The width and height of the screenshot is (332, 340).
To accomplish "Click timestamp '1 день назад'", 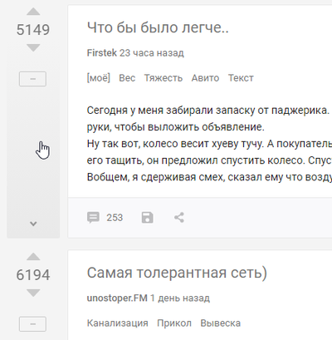I will 180,298.
